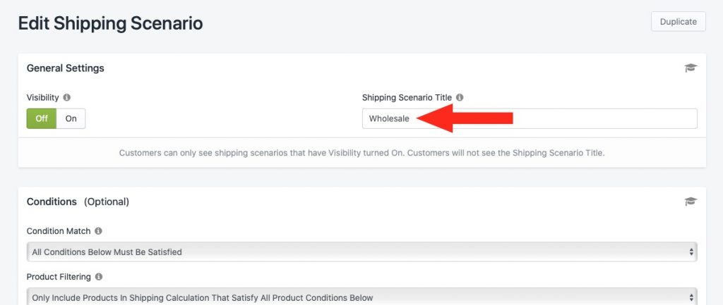The width and height of the screenshot is (723, 305).
Task: Click the Condition Match dropdown arrows
Action: [691, 252]
